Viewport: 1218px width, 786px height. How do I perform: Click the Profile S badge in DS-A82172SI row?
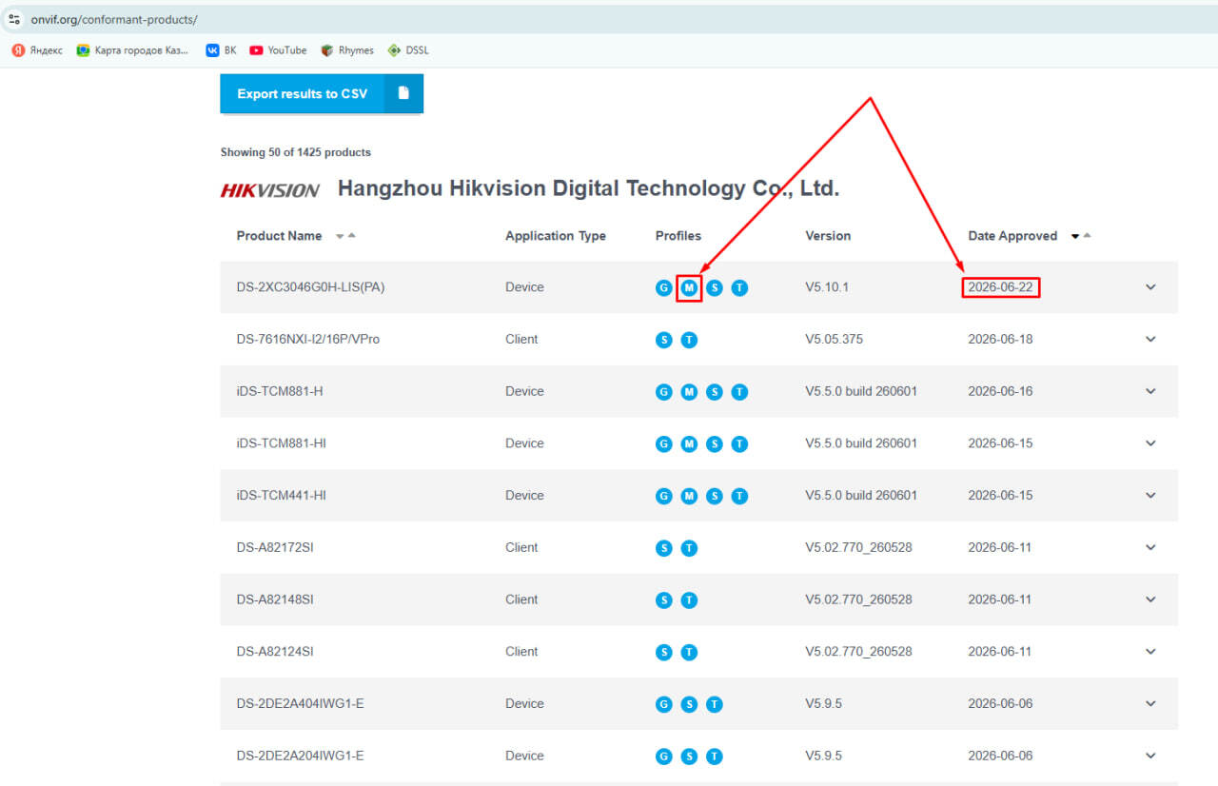coord(664,548)
